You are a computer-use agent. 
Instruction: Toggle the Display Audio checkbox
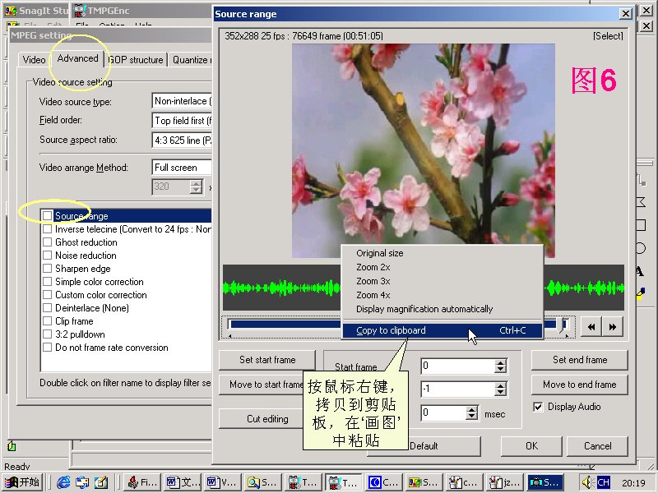coord(538,407)
